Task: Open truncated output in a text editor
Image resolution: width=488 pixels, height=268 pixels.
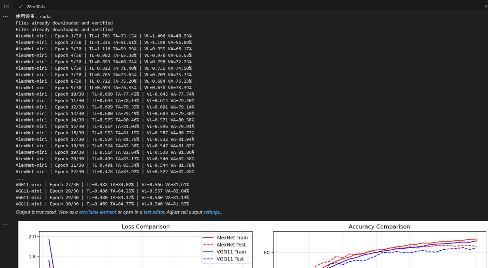Action: point(154,212)
